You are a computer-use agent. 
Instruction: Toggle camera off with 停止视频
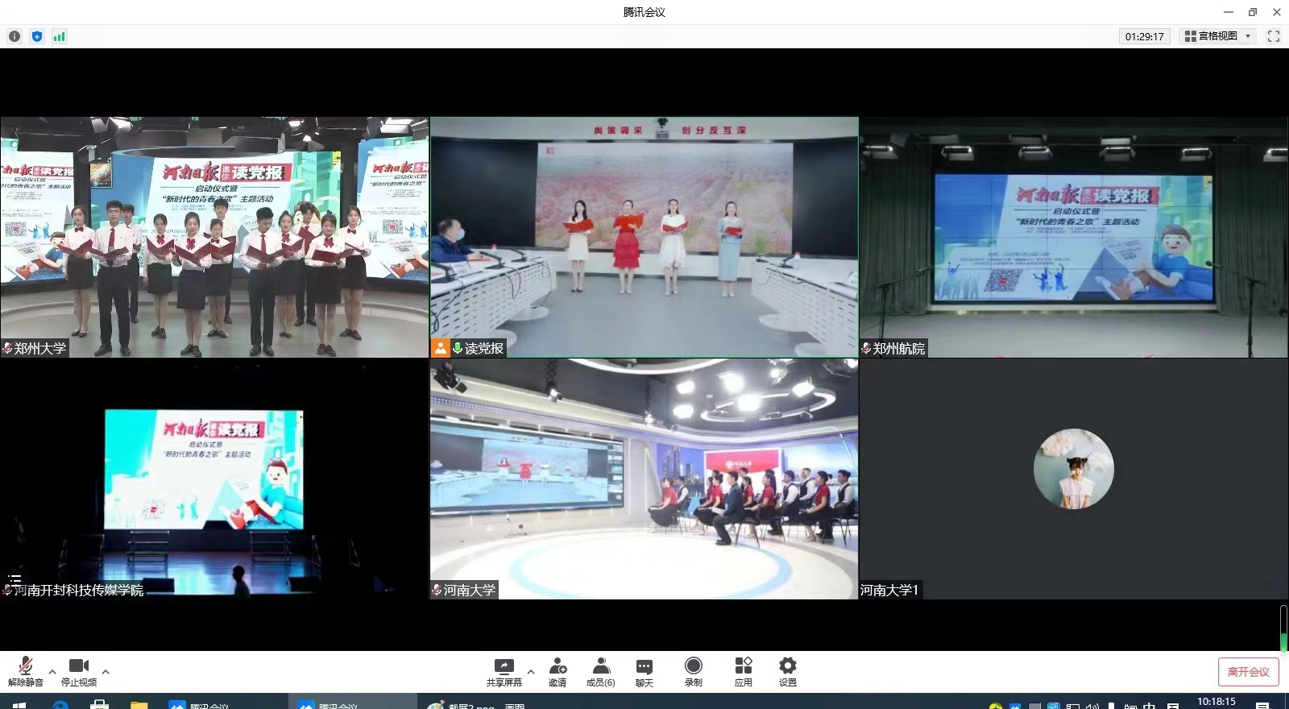[79, 671]
